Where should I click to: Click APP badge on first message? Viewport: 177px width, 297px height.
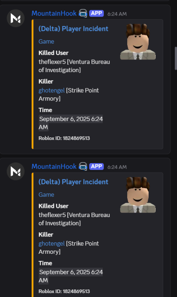[96, 13]
